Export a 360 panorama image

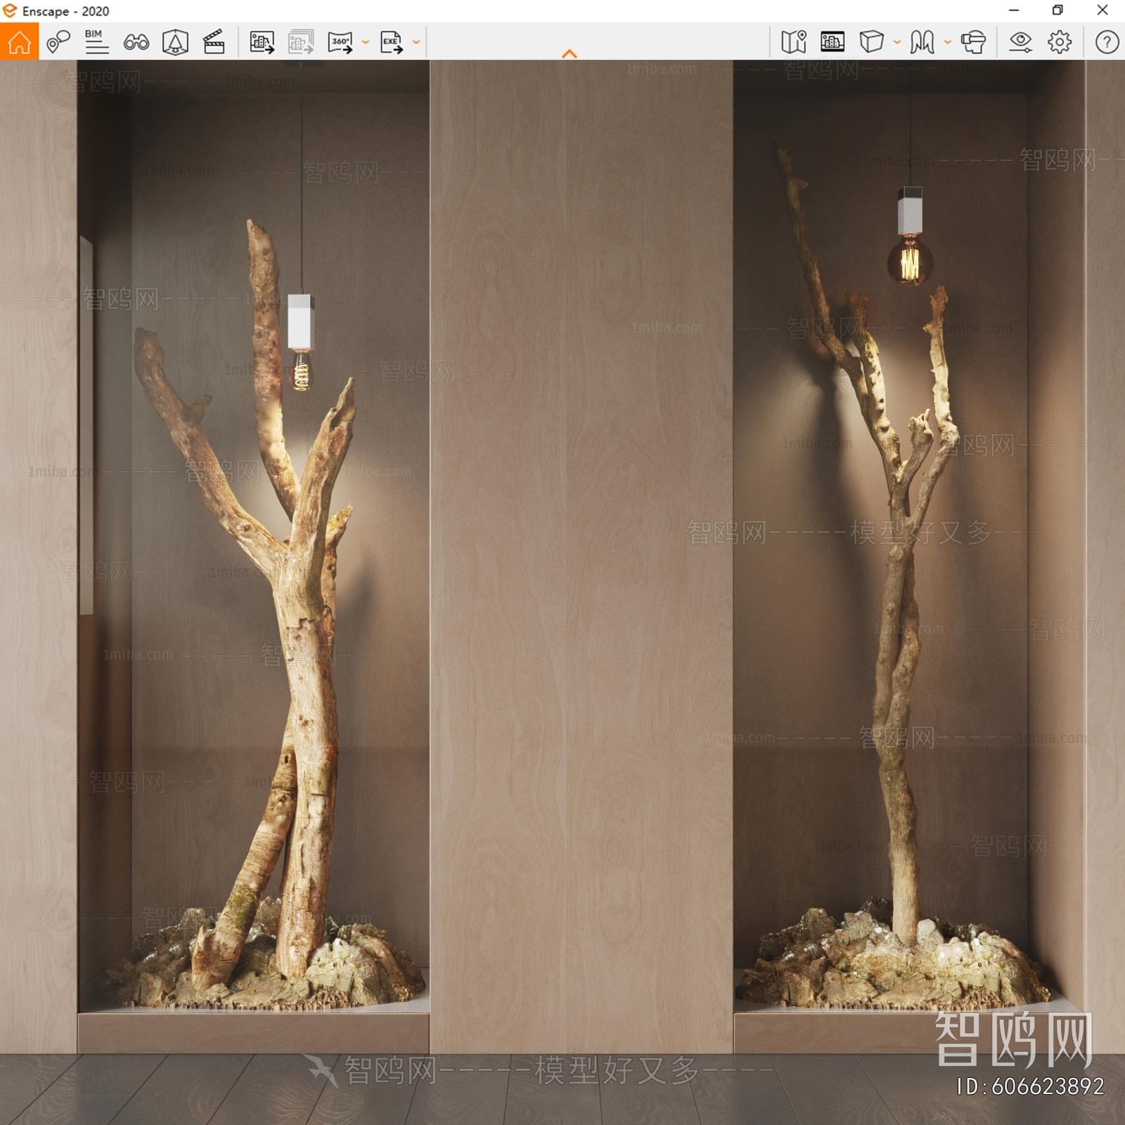click(x=341, y=42)
